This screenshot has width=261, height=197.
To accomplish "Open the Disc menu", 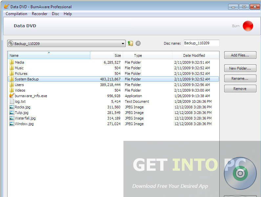I will [x=55, y=14].
